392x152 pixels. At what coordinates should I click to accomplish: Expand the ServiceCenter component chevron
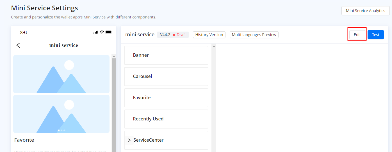coord(129,140)
